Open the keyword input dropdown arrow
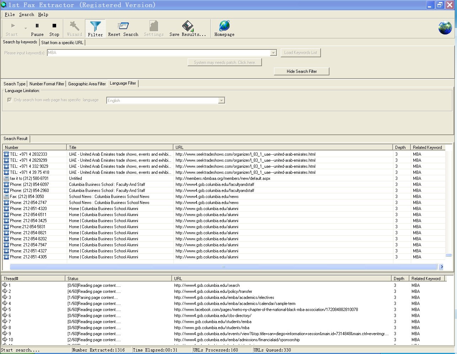 (x=273, y=53)
